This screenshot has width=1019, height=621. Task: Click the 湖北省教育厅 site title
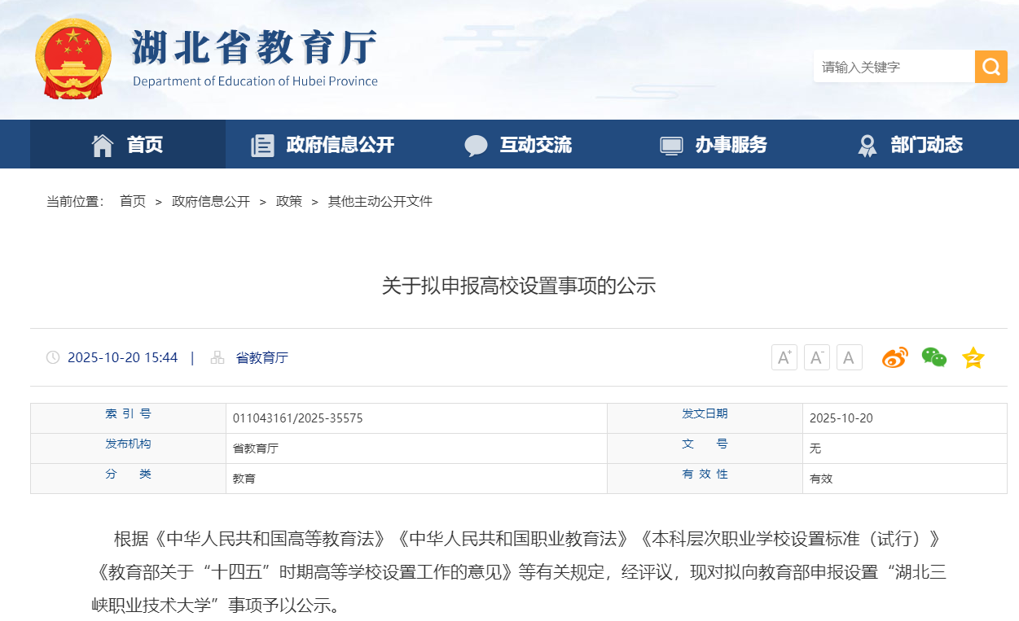254,49
